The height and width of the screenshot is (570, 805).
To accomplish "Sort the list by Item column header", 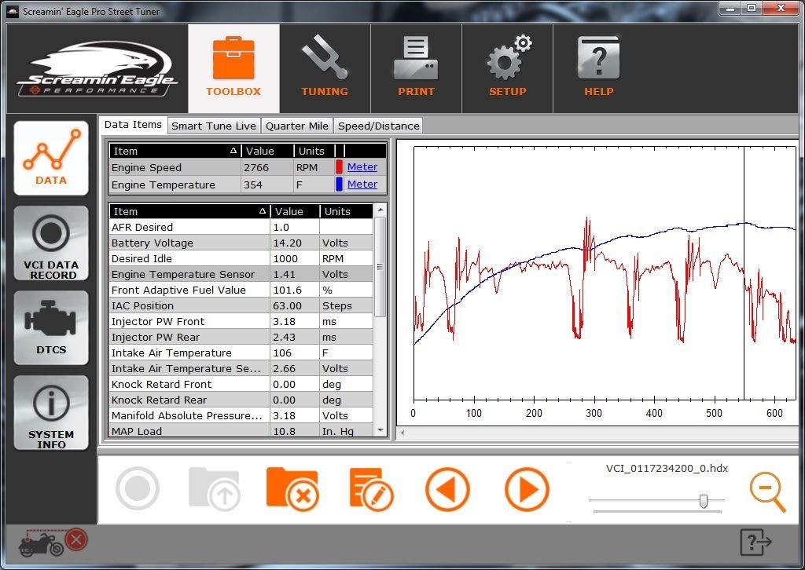I will tap(189, 212).
